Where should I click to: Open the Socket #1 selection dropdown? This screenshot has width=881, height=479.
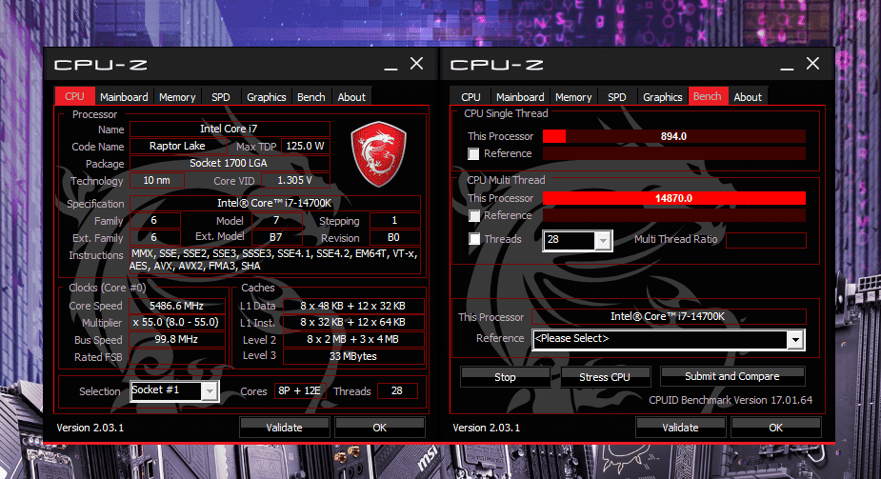(x=210, y=391)
